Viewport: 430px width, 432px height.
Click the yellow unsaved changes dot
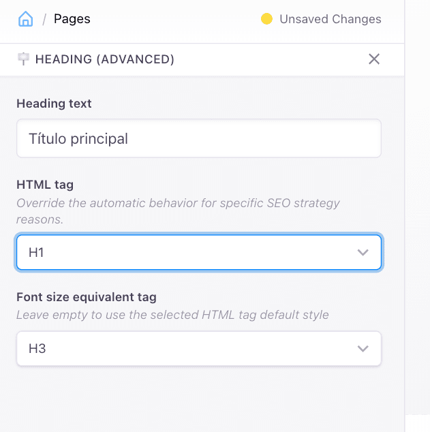pos(266,19)
